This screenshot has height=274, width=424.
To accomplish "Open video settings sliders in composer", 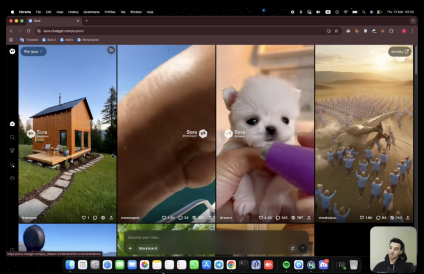I will 292,248.
